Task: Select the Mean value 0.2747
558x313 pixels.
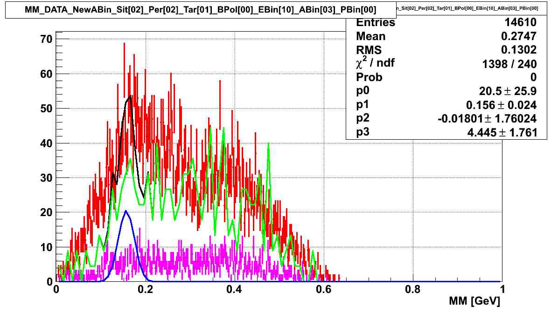Action: (x=518, y=35)
